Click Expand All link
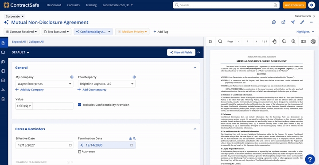 coord(19,42)
